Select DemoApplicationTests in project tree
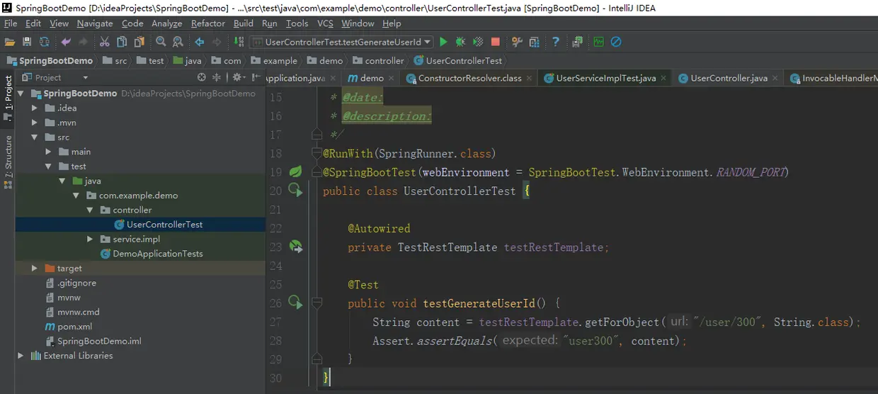The image size is (878, 394). tap(152, 254)
